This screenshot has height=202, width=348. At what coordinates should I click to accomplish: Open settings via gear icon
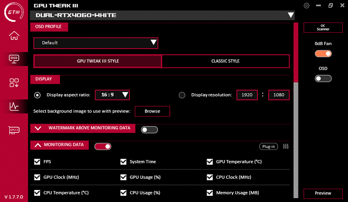(307, 5)
